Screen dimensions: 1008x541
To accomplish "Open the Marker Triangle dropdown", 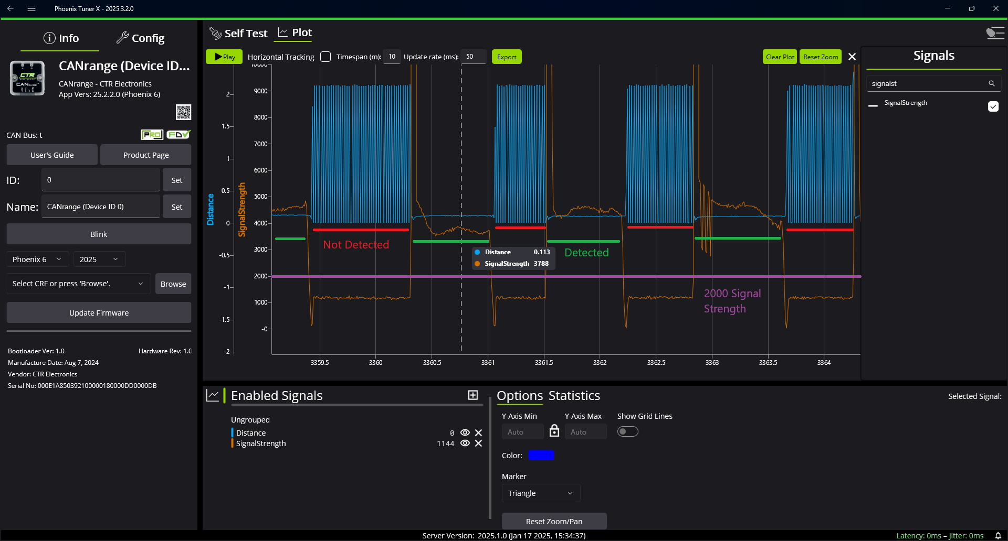I will click(x=541, y=493).
